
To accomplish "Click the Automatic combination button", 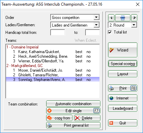I will [73, 104].
